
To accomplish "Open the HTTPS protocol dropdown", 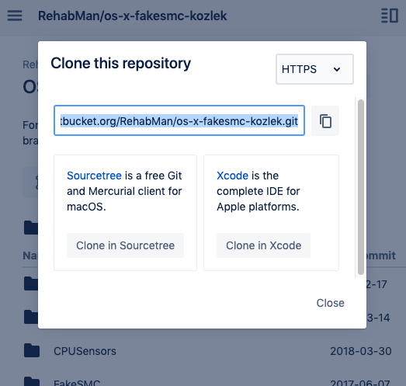I will click(x=314, y=69).
